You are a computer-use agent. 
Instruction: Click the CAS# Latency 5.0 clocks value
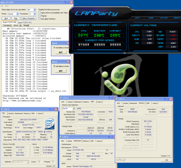click(148, 127)
